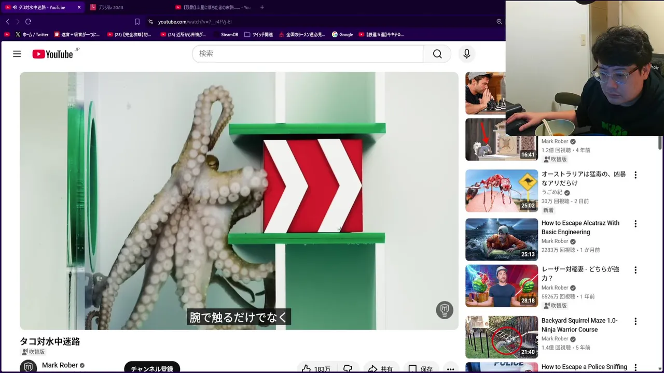This screenshot has width=664, height=373.
Task: Dislike the video with thumbs down
Action: [x=348, y=368]
